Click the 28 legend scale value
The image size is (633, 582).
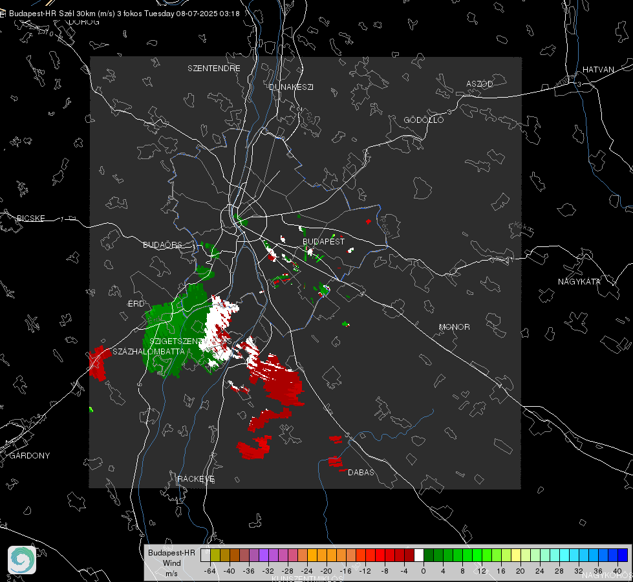[x=559, y=571]
